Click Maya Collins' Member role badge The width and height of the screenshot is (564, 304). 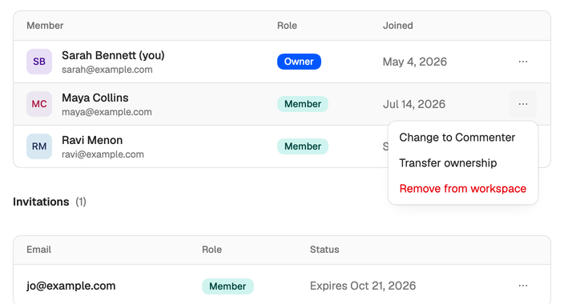click(303, 104)
